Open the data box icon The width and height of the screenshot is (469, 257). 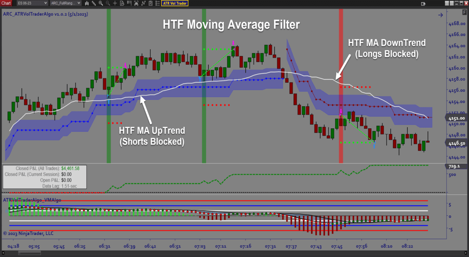[122, 3]
